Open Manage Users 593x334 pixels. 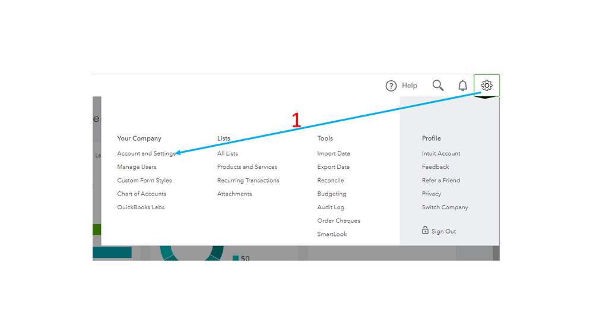(x=137, y=166)
